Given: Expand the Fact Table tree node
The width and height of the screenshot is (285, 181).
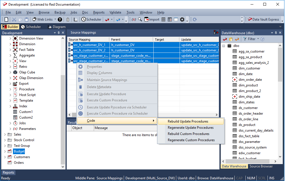Looking at the screenshot, I should [x=10, y=50].
